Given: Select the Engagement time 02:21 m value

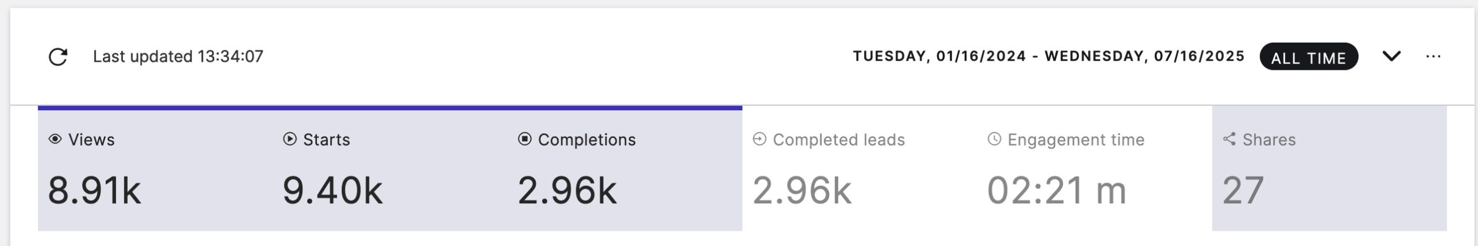Looking at the screenshot, I should click(x=1057, y=191).
